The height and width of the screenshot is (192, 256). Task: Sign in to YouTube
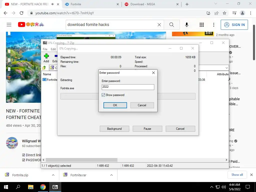pos(234,25)
